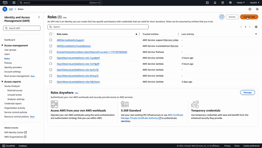Open the Dashboard nav item
Screen dimensions: 262x148
tap(10, 40)
